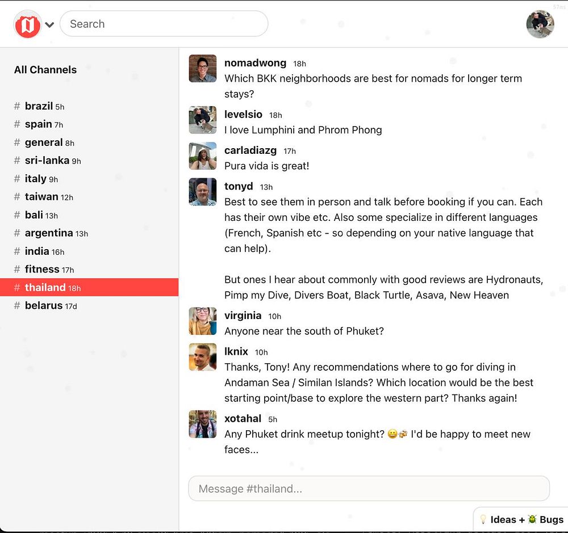Click the Message #thailand input box
The height and width of the screenshot is (533, 568).
pos(369,489)
